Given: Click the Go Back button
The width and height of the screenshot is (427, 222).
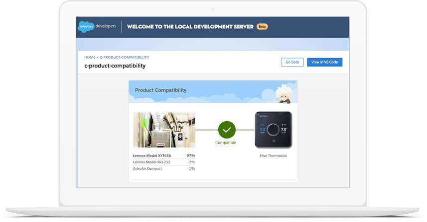Looking at the screenshot, I should pos(292,62).
